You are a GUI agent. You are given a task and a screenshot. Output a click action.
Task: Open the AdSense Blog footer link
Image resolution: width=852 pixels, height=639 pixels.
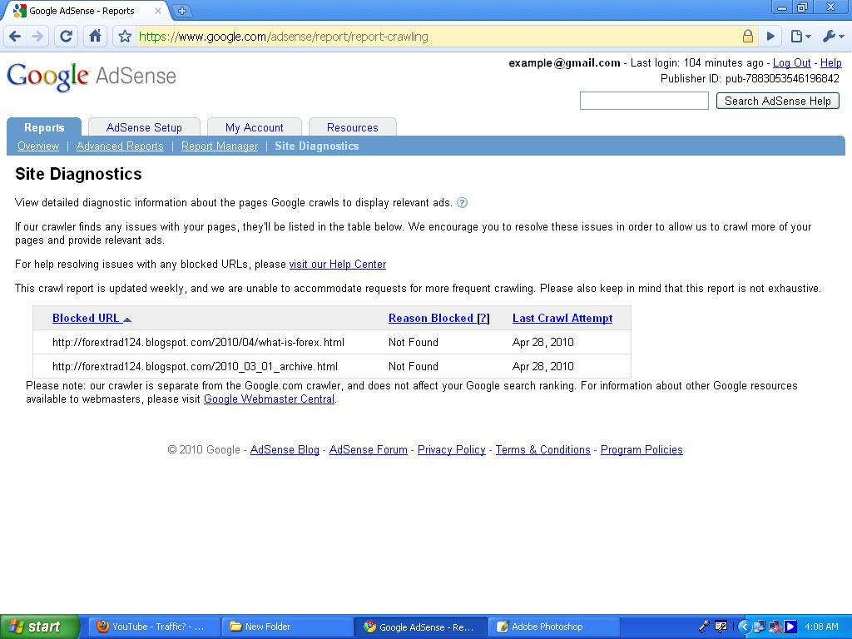pos(285,449)
